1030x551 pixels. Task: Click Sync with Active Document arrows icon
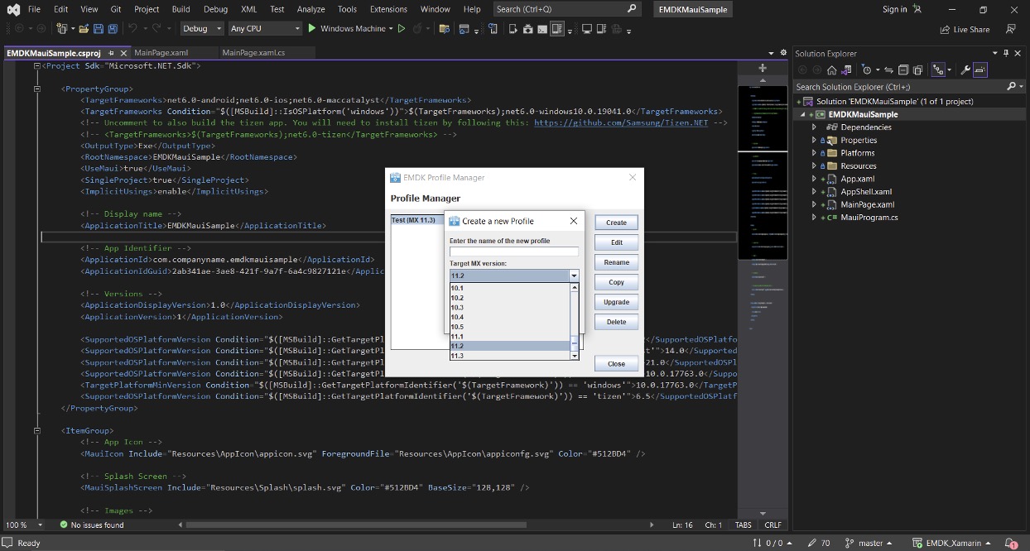(888, 70)
